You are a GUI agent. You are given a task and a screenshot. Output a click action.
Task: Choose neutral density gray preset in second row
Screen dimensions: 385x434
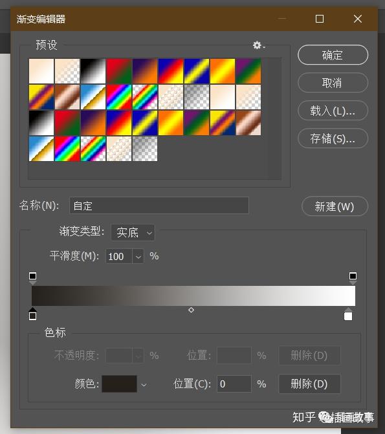[197, 97]
